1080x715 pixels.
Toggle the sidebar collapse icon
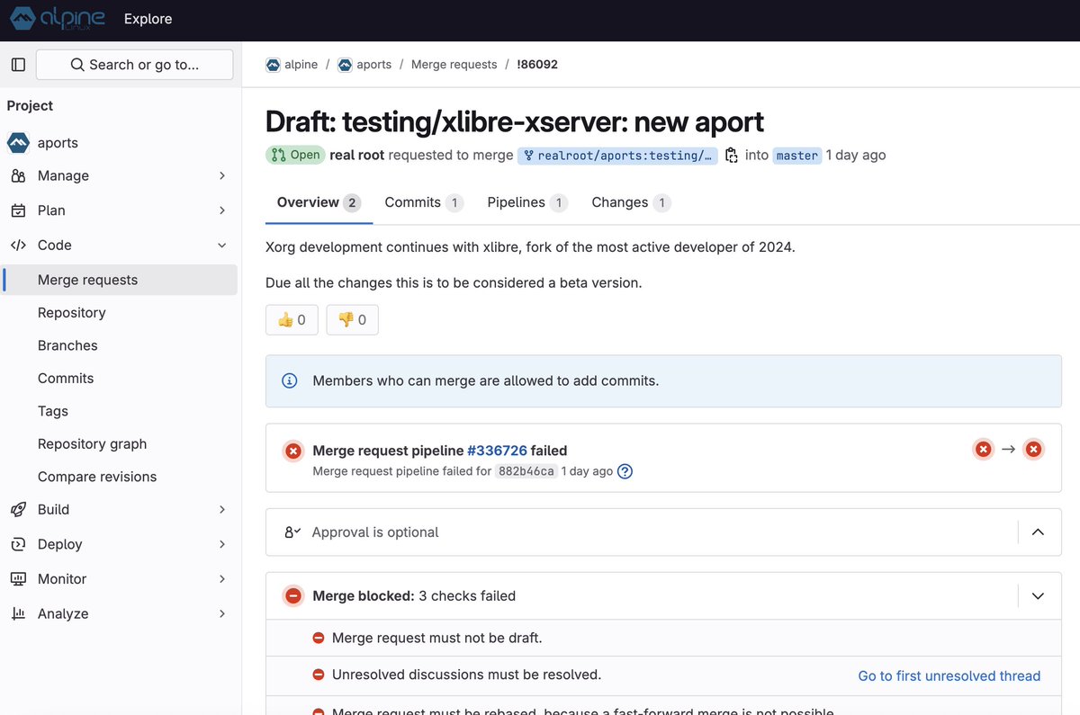[x=18, y=65]
